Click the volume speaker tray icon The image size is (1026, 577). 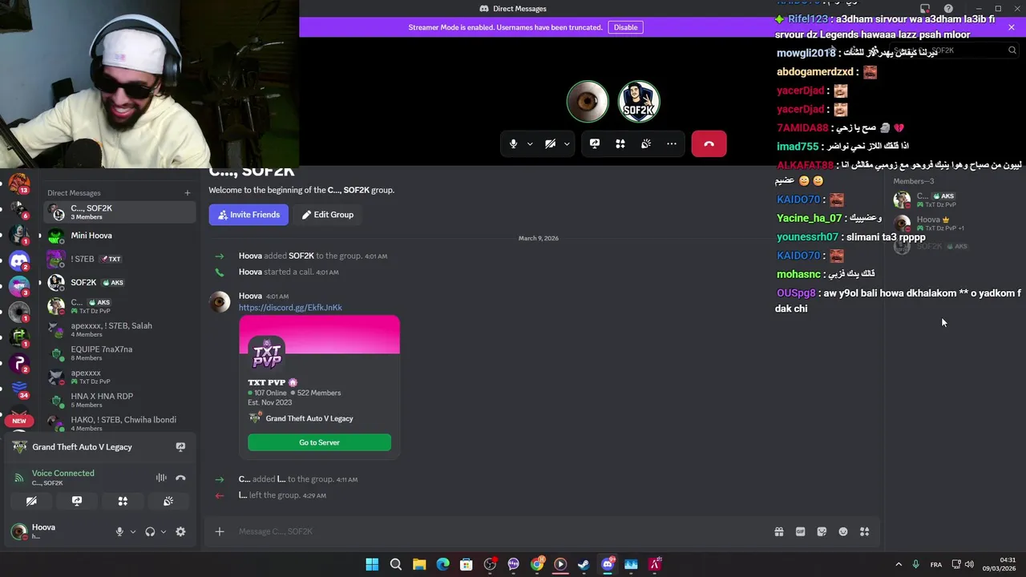(x=970, y=564)
